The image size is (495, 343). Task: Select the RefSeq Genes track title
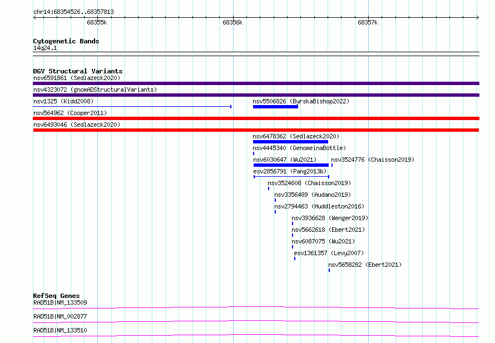[x=56, y=296]
